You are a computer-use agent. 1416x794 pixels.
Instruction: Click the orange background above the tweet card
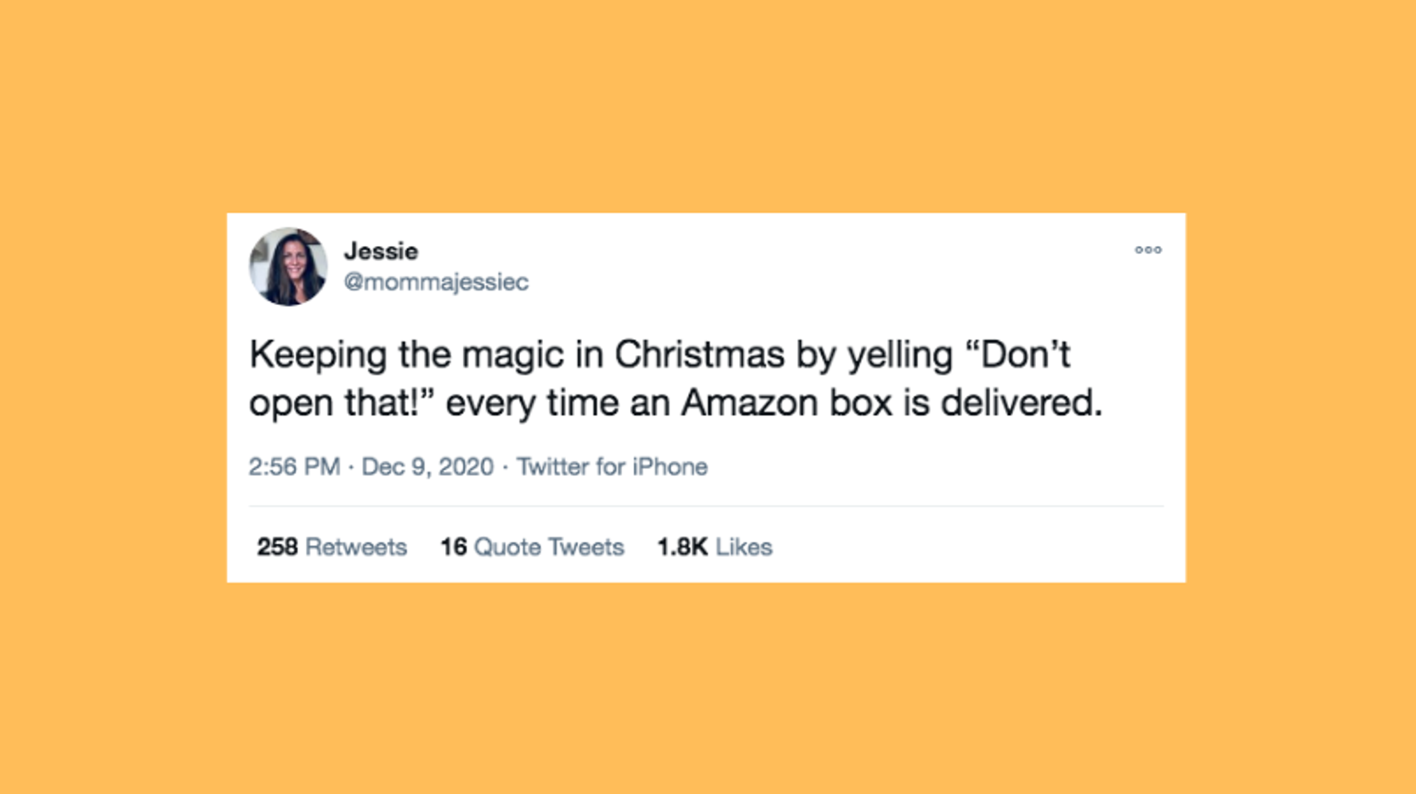(x=707, y=104)
